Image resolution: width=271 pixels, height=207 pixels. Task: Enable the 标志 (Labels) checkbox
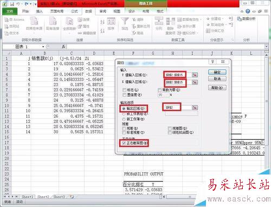point(124,90)
